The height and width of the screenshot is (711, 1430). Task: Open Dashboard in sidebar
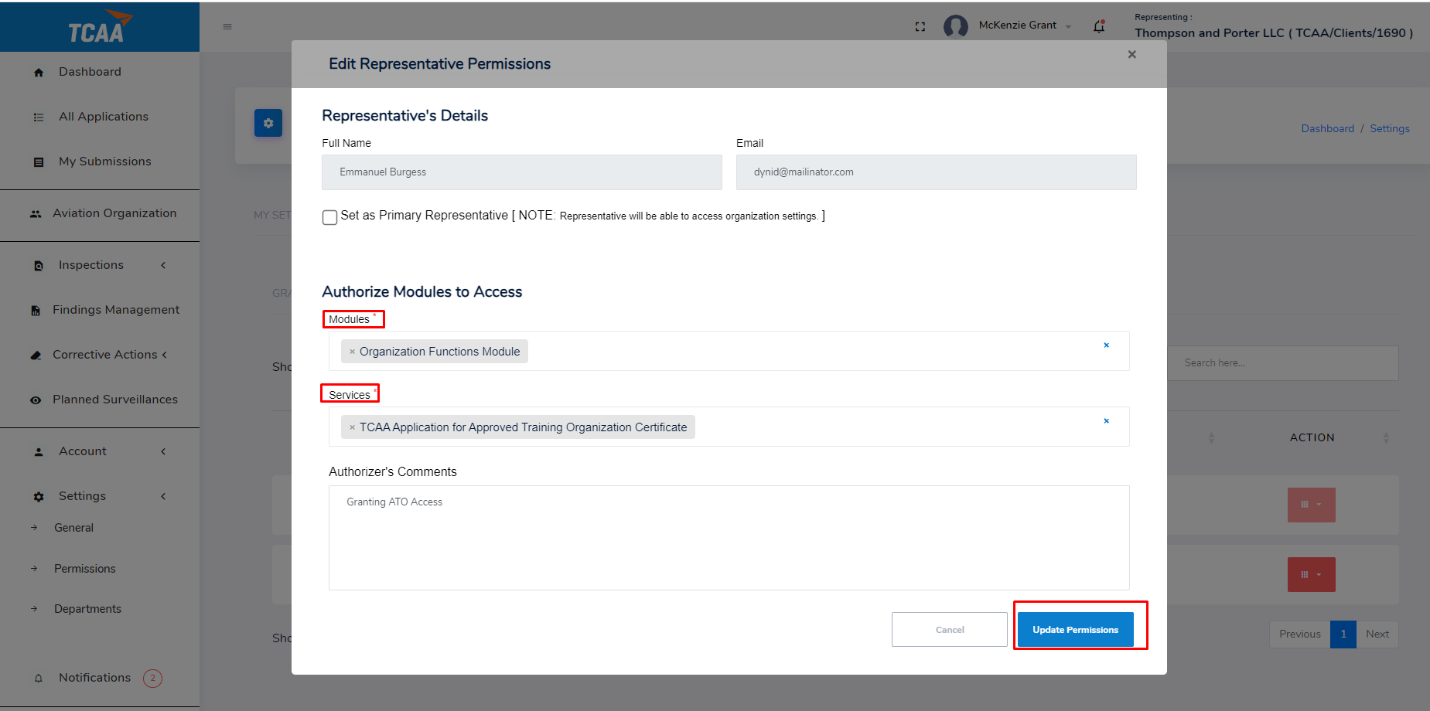[90, 72]
